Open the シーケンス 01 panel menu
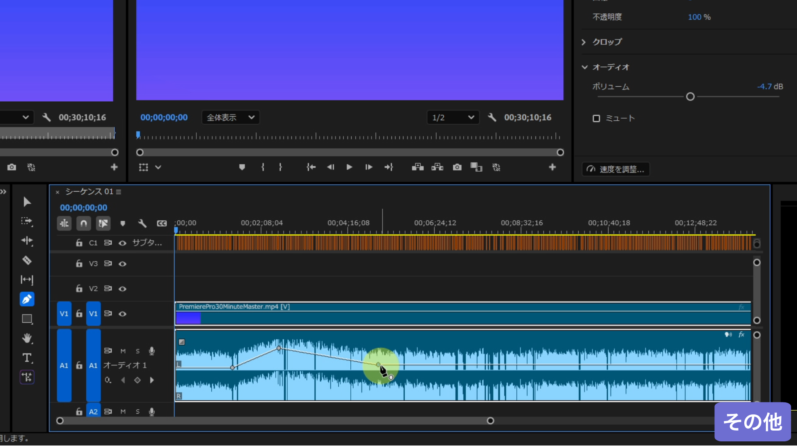Screen dimensions: 797x448 click(119, 192)
